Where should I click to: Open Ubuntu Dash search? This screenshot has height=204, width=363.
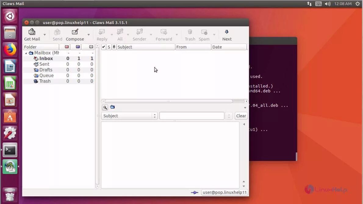click(x=10, y=16)
